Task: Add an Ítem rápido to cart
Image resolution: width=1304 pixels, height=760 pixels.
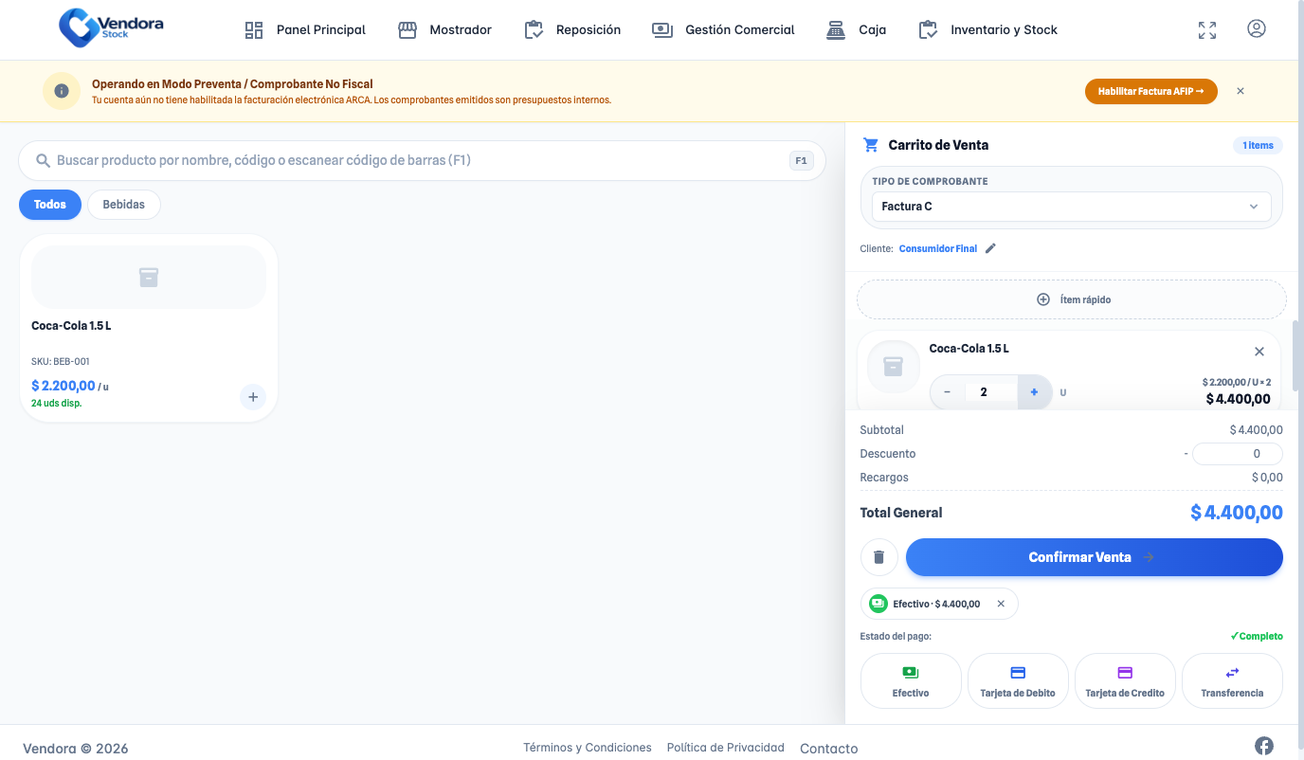Action: coord(1072,299)
